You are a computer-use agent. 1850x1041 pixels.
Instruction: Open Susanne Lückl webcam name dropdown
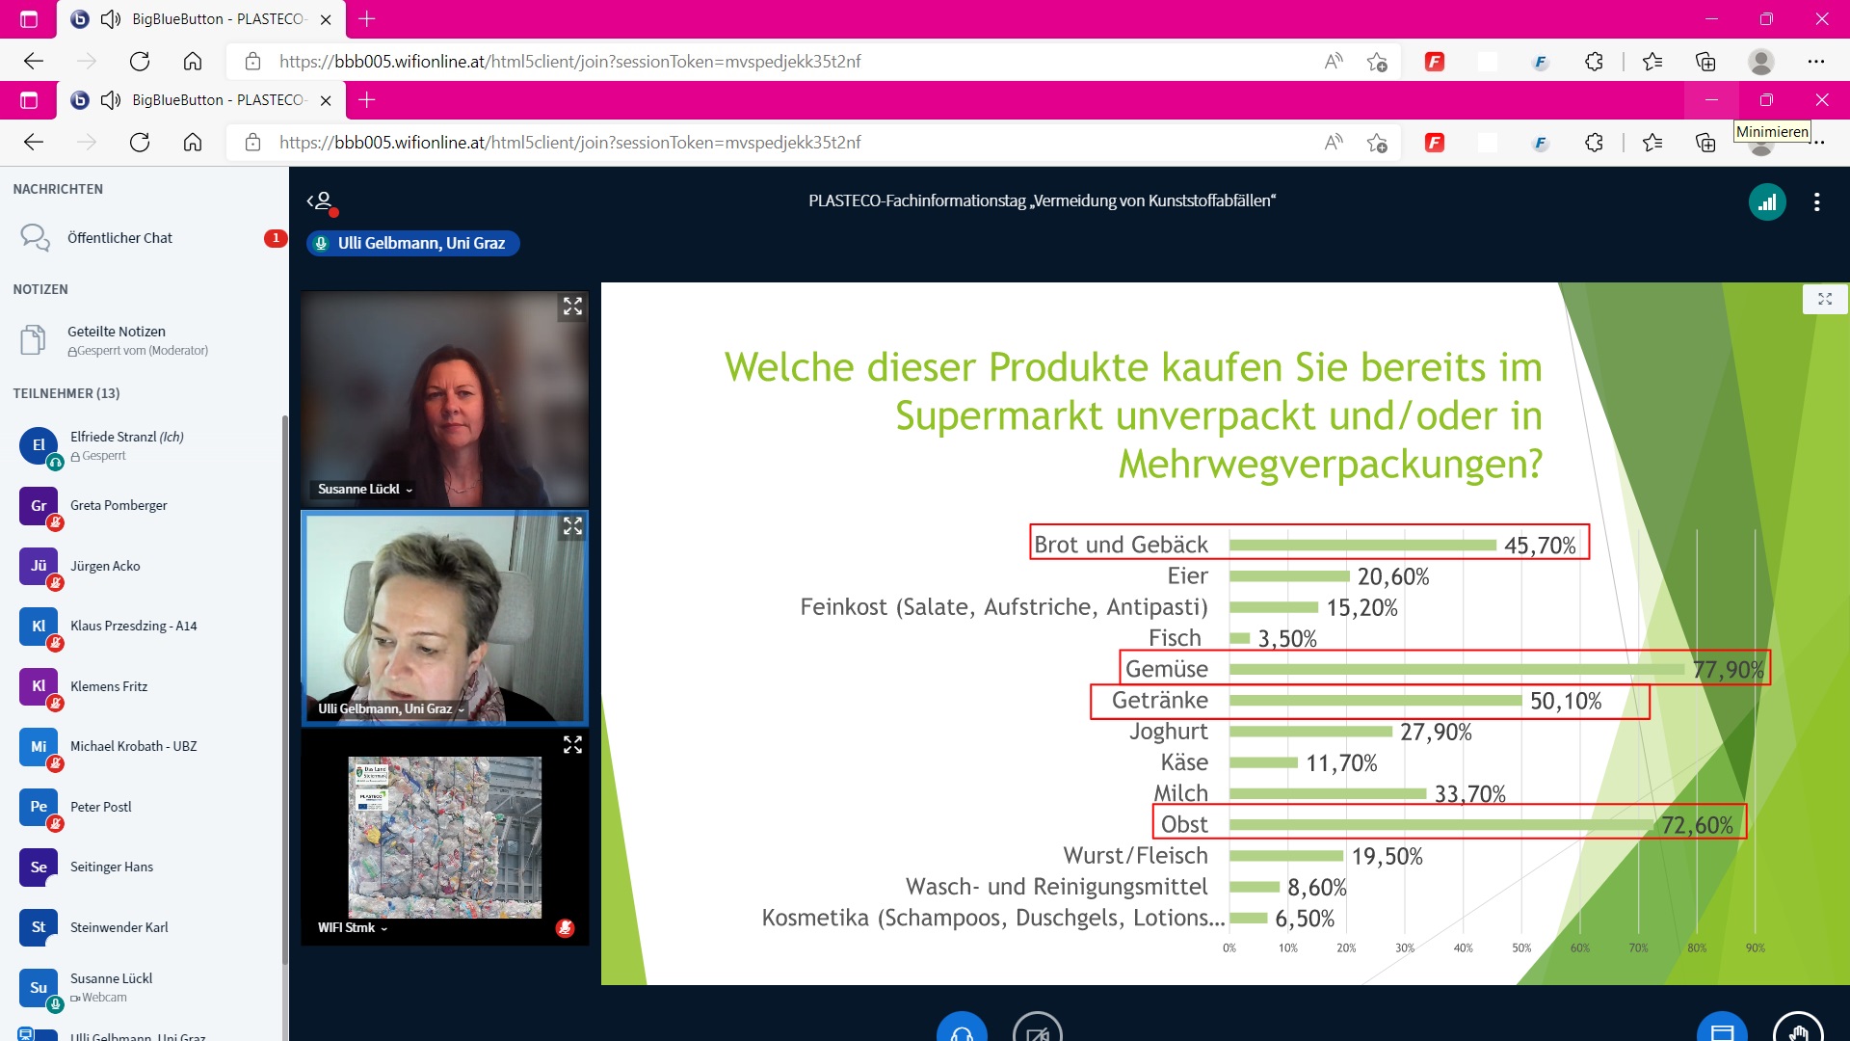365,489
